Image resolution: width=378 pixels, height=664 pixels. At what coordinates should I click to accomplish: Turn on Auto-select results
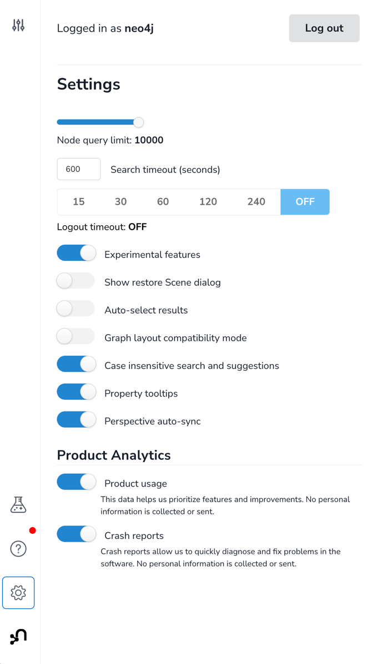pyautogui.click(x=75, y=308)
